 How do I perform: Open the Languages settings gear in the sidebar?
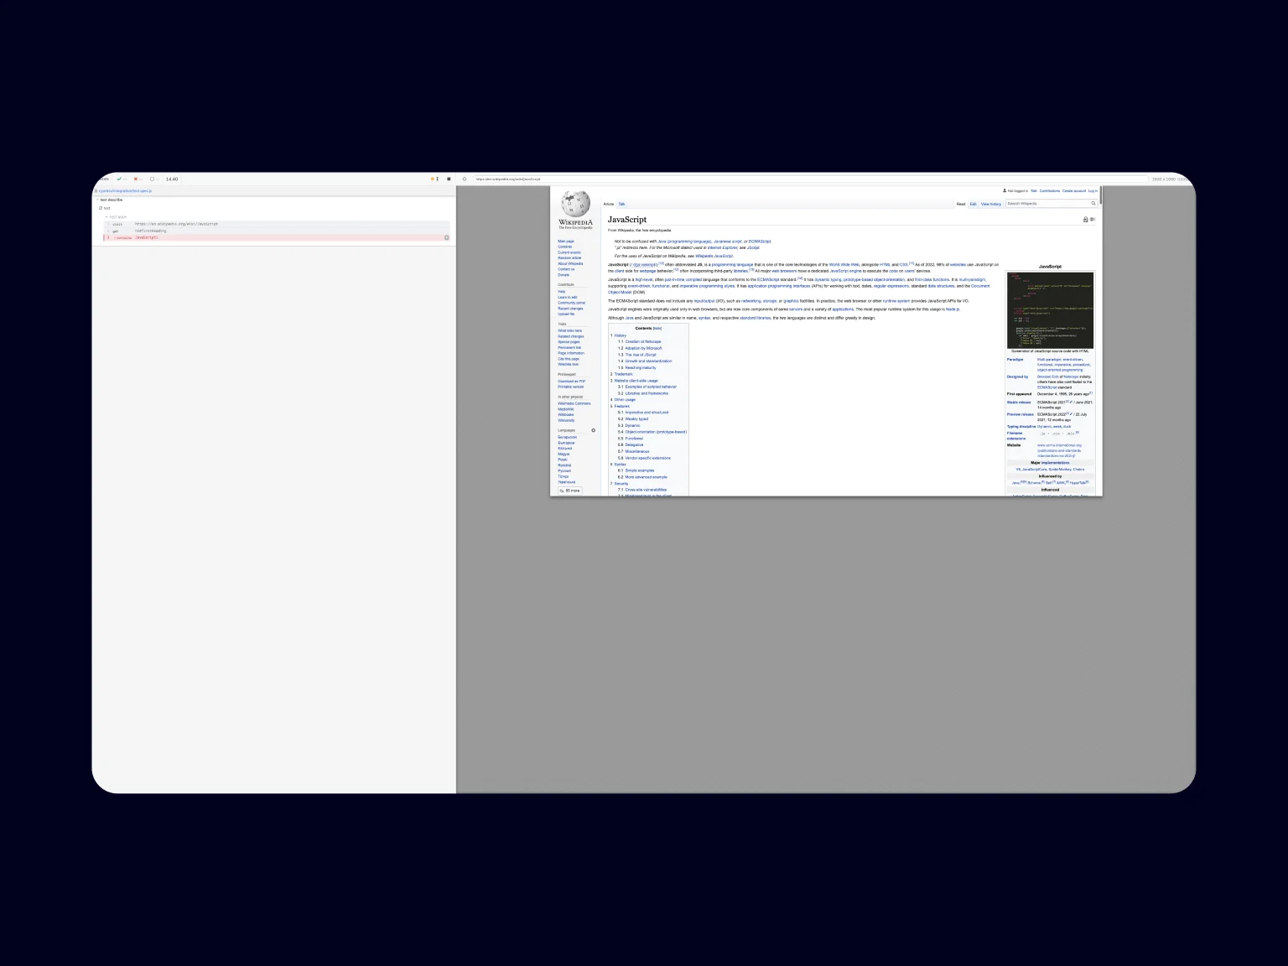593,430
